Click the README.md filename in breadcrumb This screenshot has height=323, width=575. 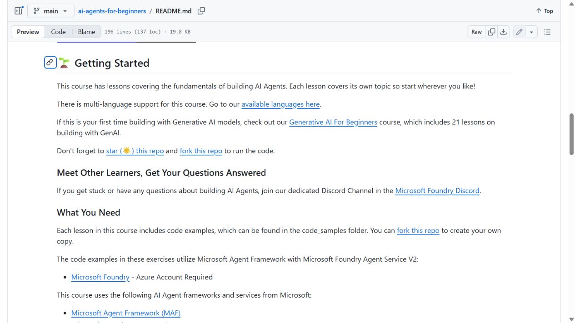174,11
